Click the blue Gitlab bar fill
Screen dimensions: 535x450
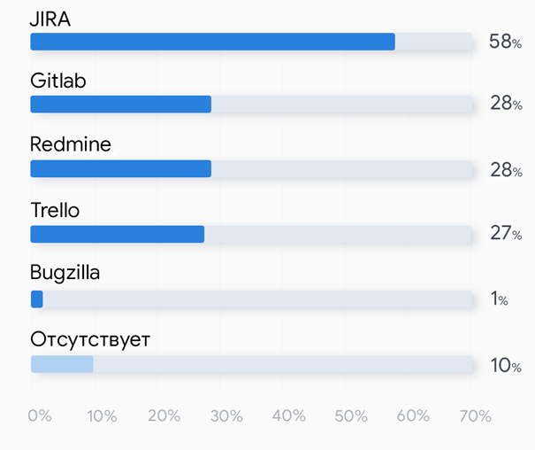[120, 105]
